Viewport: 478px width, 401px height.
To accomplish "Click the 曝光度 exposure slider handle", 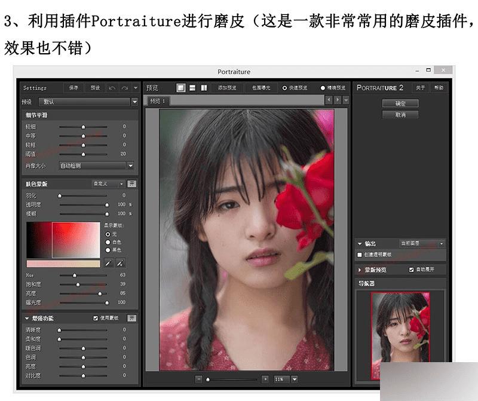I will 107,302.
